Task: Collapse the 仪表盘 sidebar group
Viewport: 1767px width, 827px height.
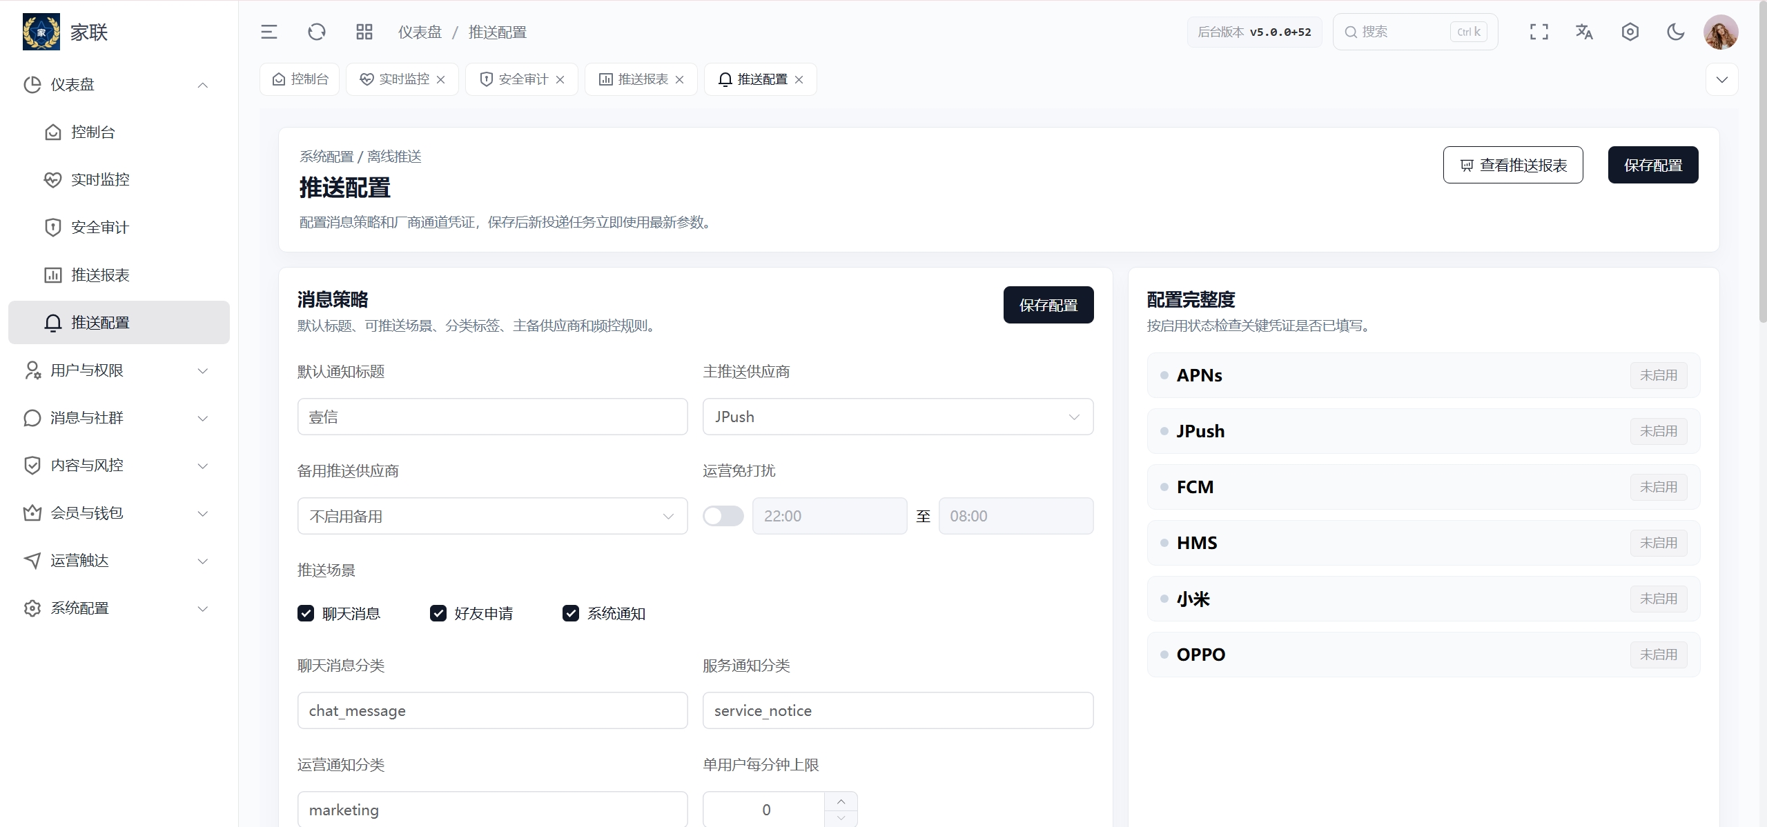Action: (x=203, y=85)
